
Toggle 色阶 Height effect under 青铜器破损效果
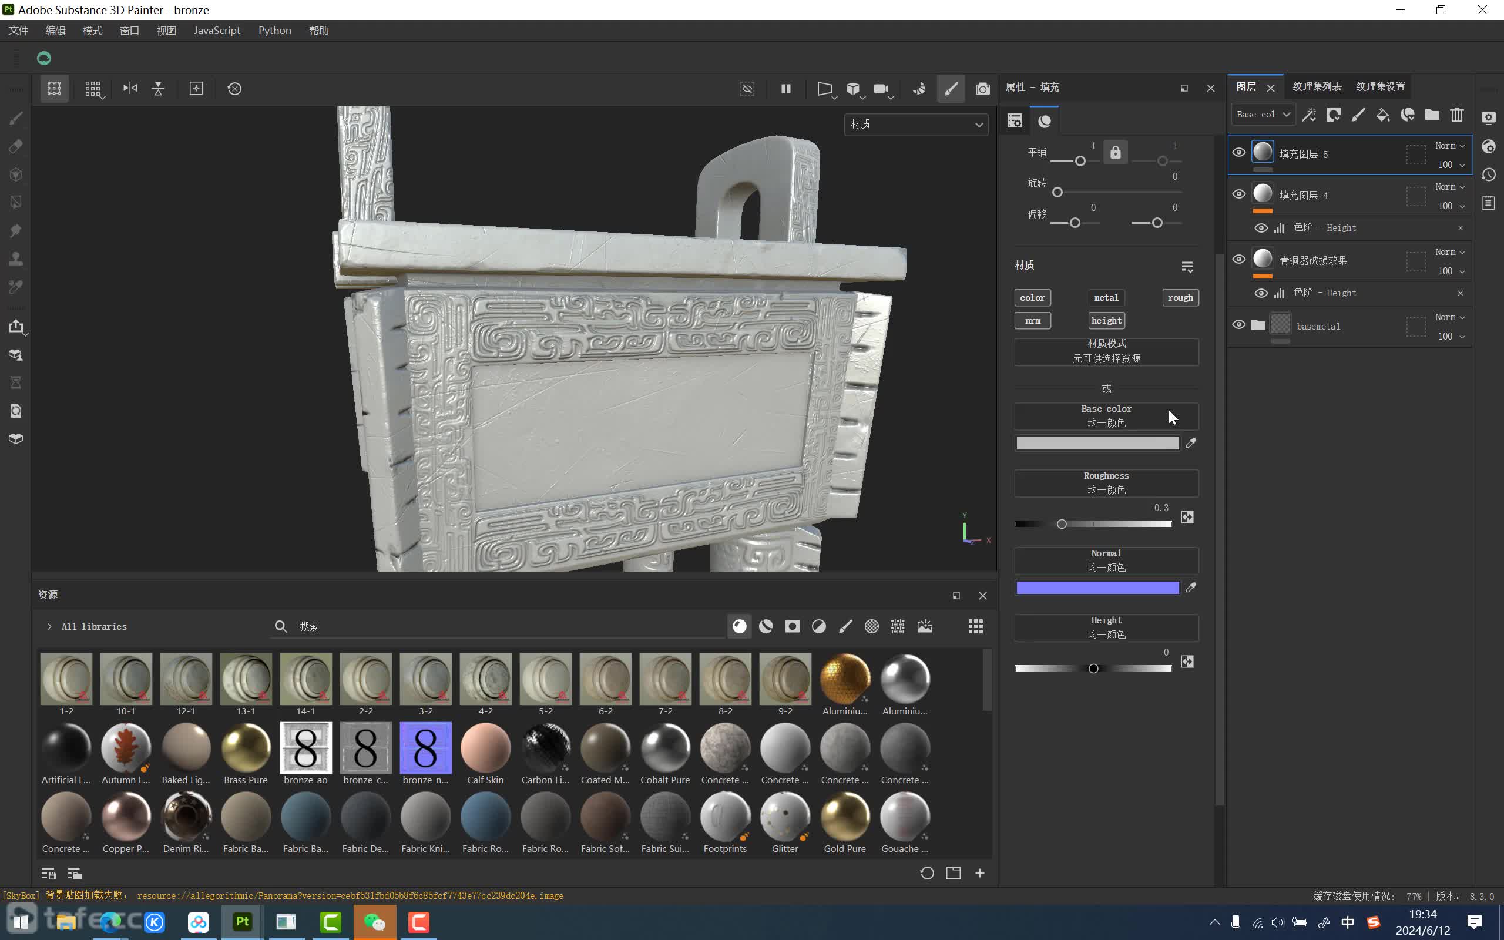point(1261,293)
